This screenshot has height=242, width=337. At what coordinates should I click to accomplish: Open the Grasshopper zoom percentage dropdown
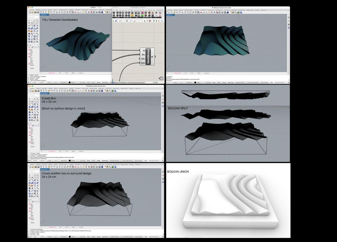coord(124,21)
